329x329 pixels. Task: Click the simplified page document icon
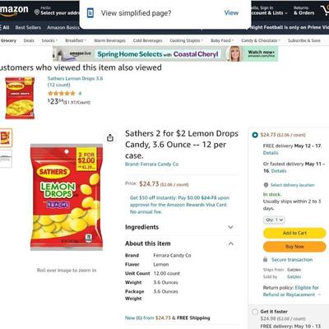90,13
